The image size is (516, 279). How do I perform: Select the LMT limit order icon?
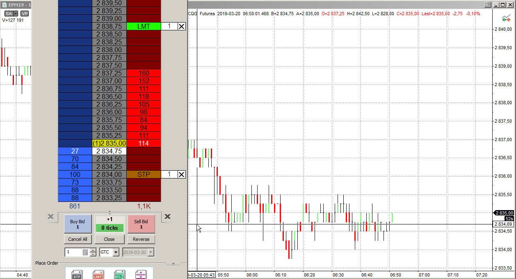click(98, 274)
